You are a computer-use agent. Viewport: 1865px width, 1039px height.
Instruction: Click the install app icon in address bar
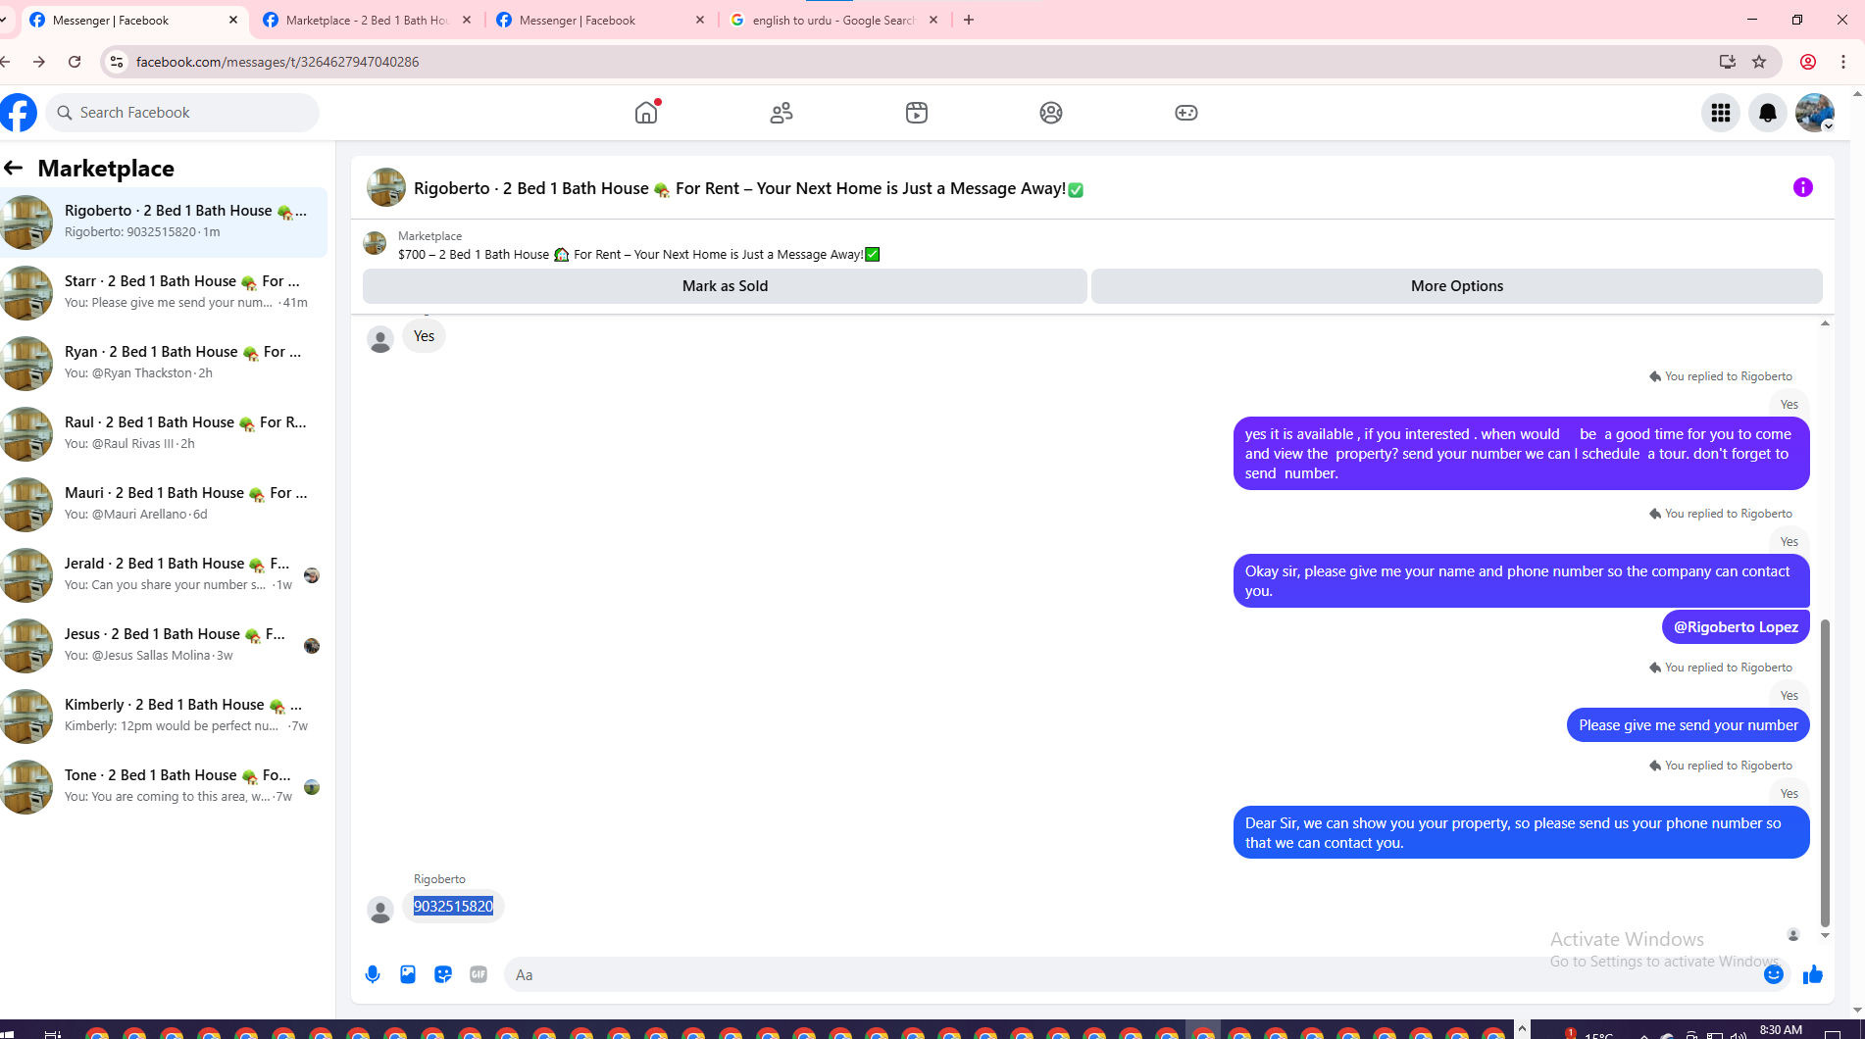tap(1728, 62)
